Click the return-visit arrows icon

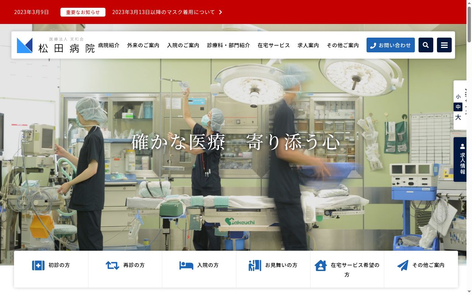[112, 265]
